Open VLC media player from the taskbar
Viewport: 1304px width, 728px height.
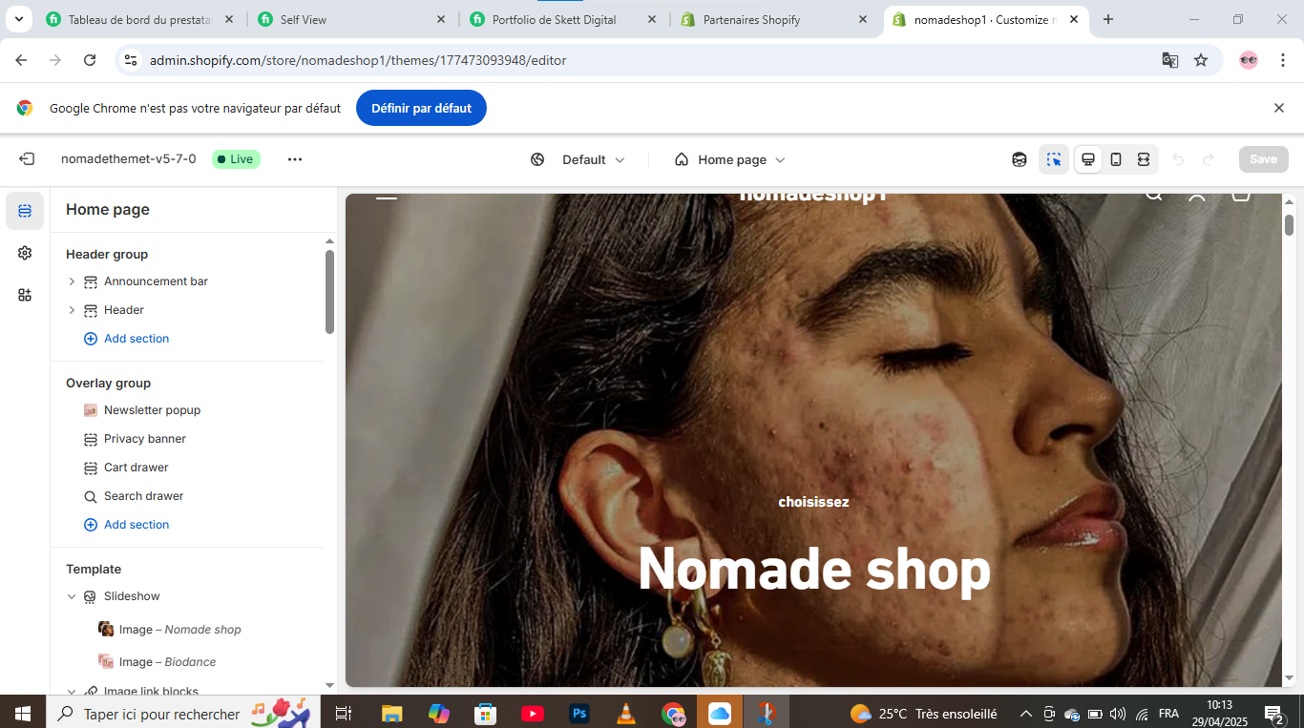click(626, 713)
